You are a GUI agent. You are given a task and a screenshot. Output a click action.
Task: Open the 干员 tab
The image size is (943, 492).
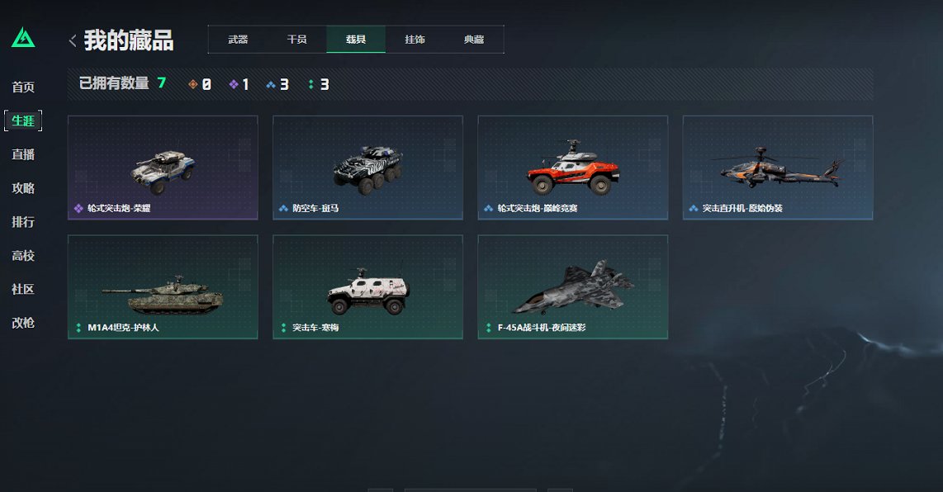point(297,40)
